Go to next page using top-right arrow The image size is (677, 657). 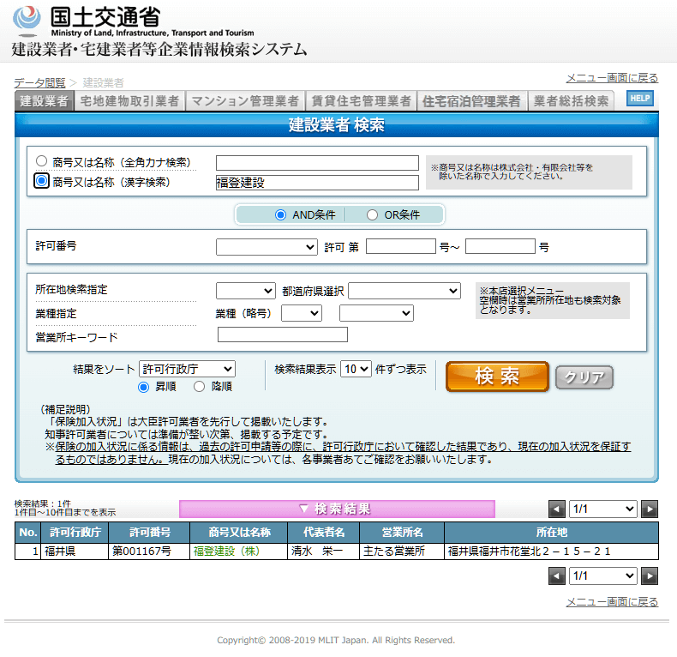point(650,509)
